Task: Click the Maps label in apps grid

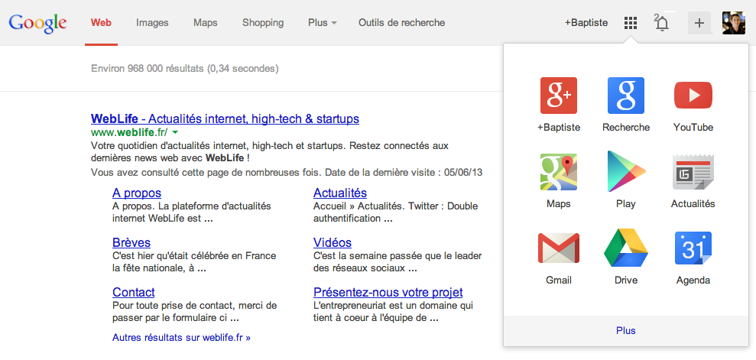Action: click(x=558, y=204)
